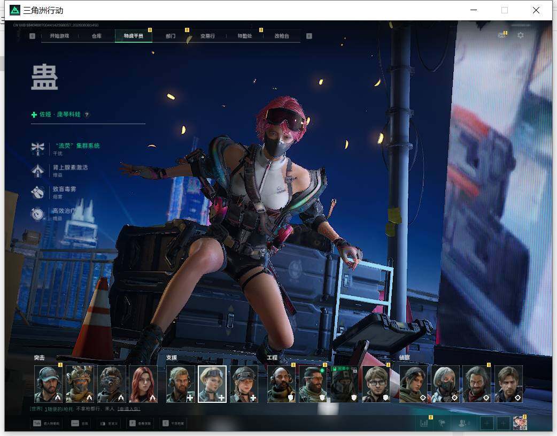Select the 致盲毒雾 skill icon

[x=37, y=192]
